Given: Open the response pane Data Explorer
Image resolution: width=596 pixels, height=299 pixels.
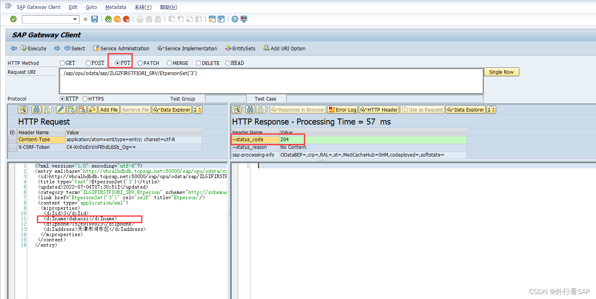Looking at the screenshot, I should [465, 110].
